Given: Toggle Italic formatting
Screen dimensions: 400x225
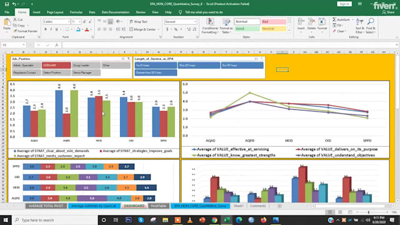Looking at the screenshot, I should click(x=51, y=29).
